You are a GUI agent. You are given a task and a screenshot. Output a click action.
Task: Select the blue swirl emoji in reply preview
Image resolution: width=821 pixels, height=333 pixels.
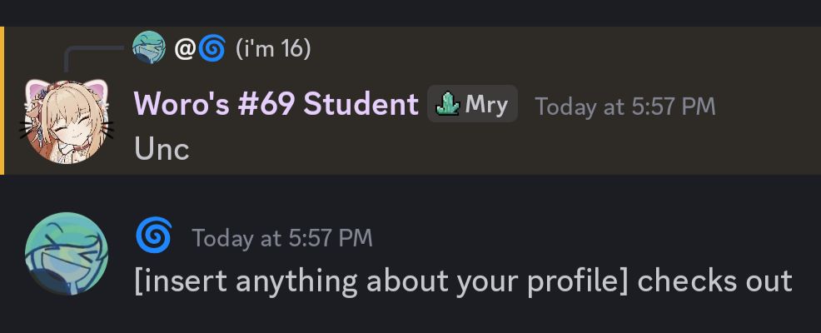[212, 48]
